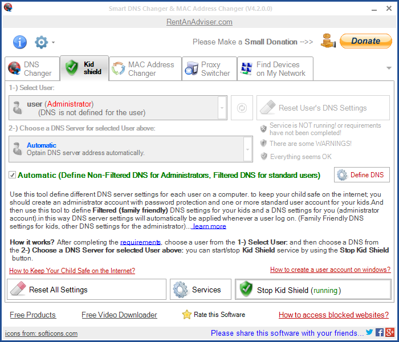Go to the Proxy Switcher tab
399x342 pixels.
[x=209, y=69]
